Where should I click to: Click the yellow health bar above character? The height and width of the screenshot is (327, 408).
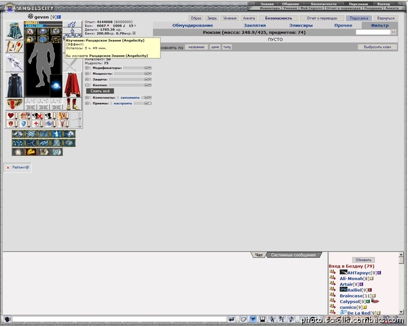click(44, 22)
